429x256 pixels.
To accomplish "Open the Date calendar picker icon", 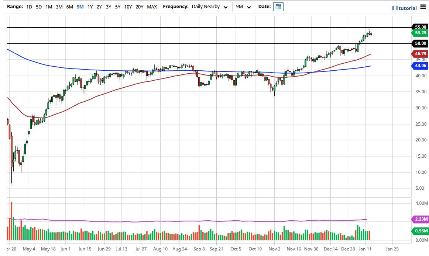I will click(x=278, y=6).
